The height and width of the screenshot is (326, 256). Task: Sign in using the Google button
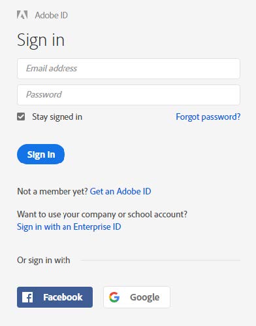136,297
